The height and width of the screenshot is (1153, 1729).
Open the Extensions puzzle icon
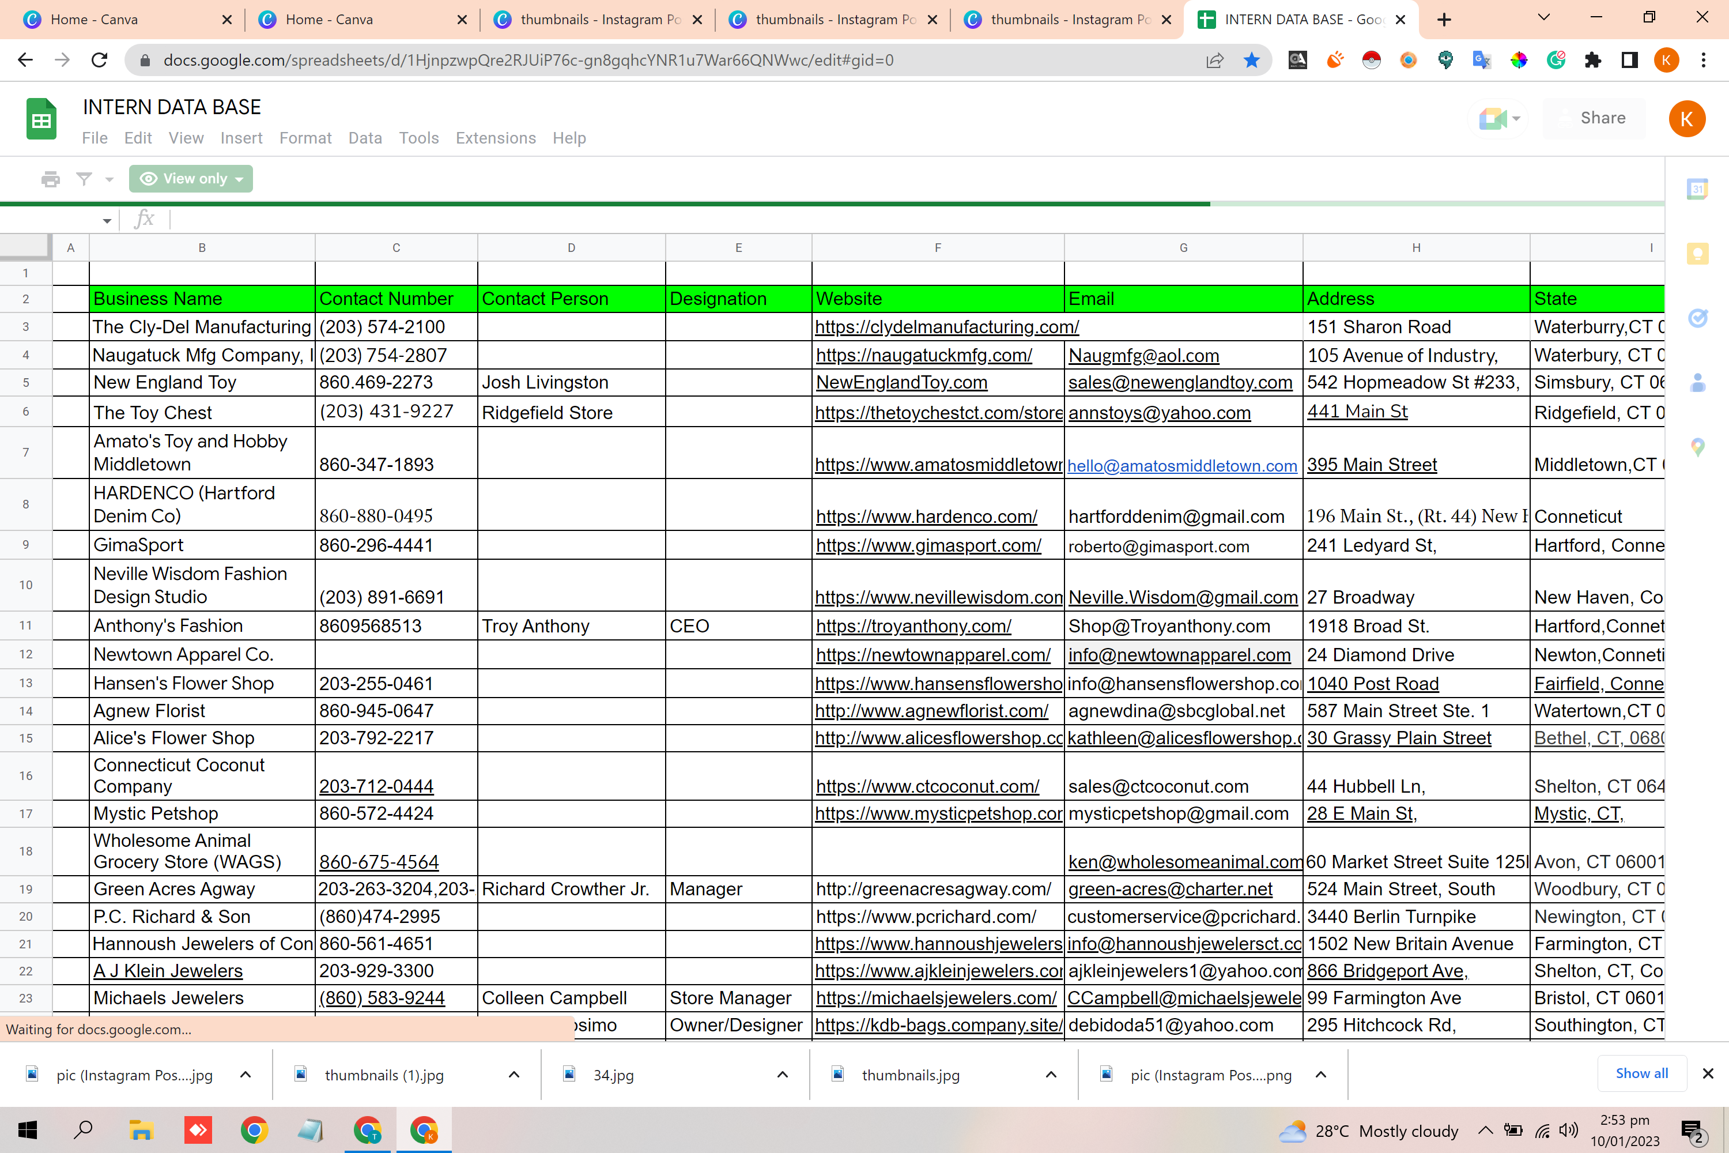click(x=1593, y=61)
